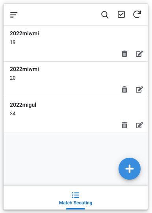Add a new entry with plus button
This screenshot has width=152, height=213.
130,169
